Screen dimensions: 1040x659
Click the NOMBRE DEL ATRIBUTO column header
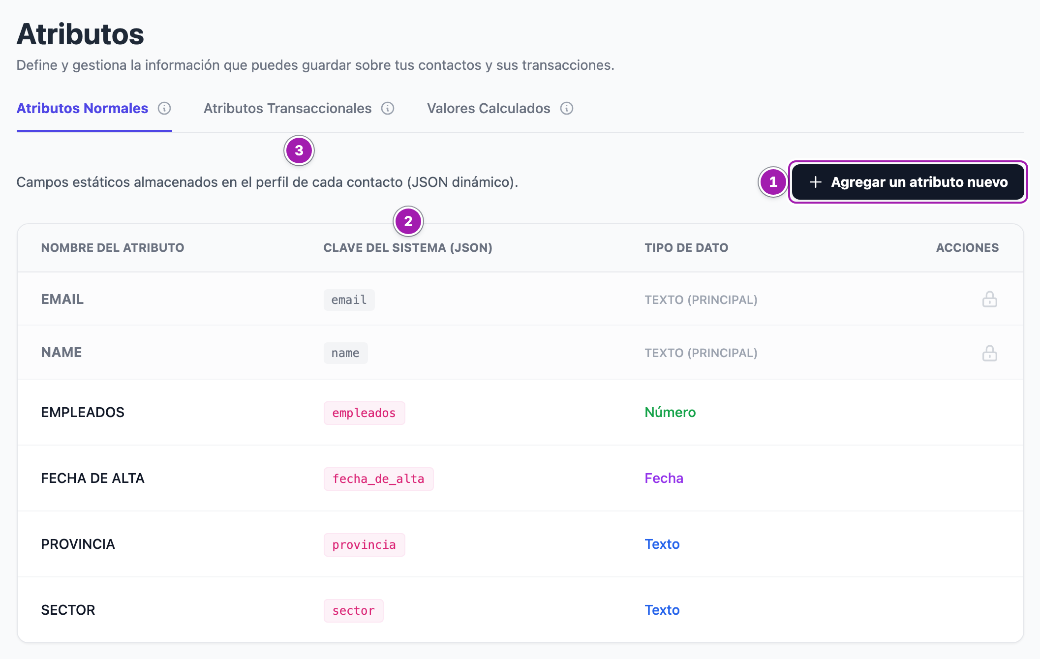[x=113, y=248]
